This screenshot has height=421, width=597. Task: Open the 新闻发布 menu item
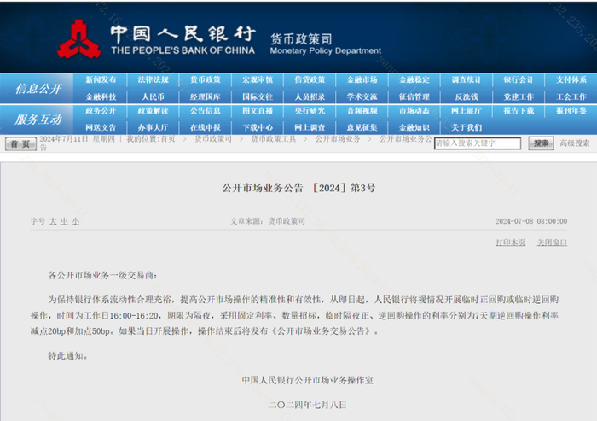coord(101,79)
